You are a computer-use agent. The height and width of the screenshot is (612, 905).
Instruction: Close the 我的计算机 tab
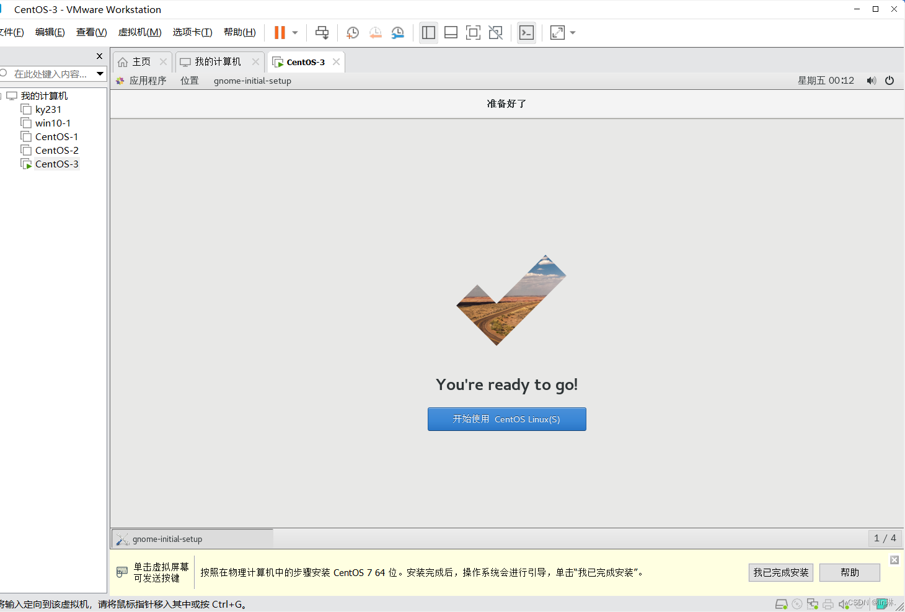[x=255, y=61]
